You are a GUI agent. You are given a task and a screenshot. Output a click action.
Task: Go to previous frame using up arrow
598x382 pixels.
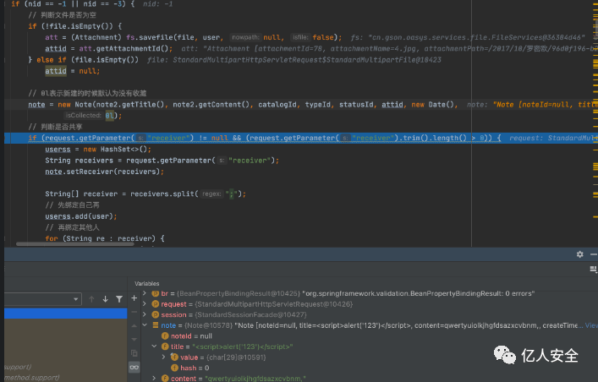[x=91, y=299]
